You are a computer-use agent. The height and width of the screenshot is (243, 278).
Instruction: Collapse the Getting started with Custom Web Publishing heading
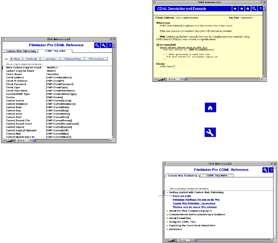point(167,192)
